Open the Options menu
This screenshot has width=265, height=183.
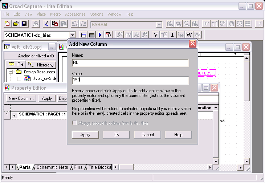pos(97,14)
